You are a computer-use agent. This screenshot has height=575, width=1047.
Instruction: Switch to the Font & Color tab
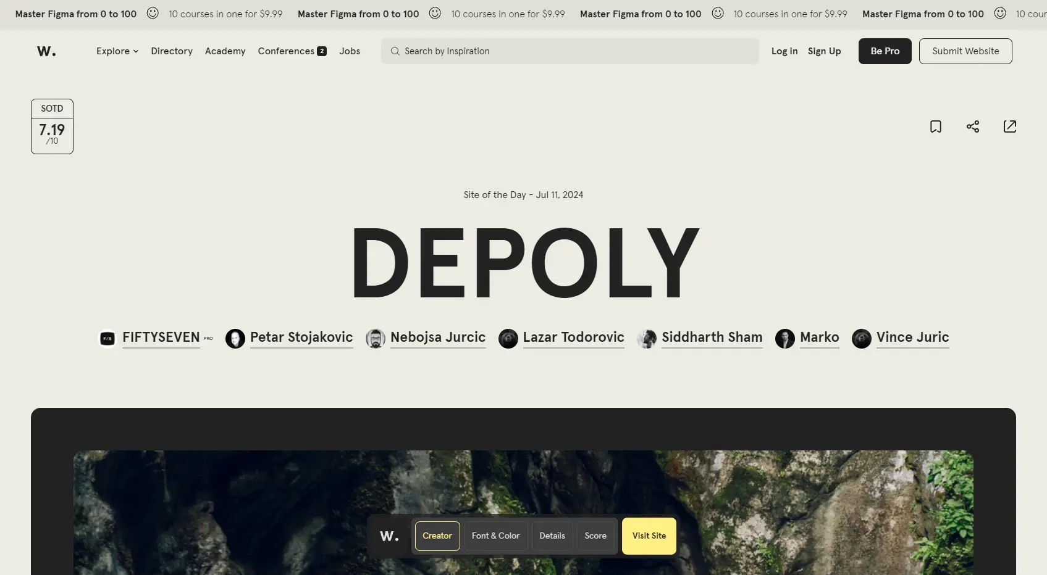tap(495, 536)
